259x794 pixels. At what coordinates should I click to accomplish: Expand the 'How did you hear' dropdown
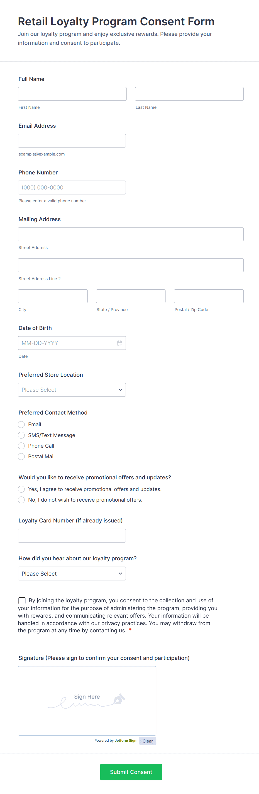pos(72,574)
